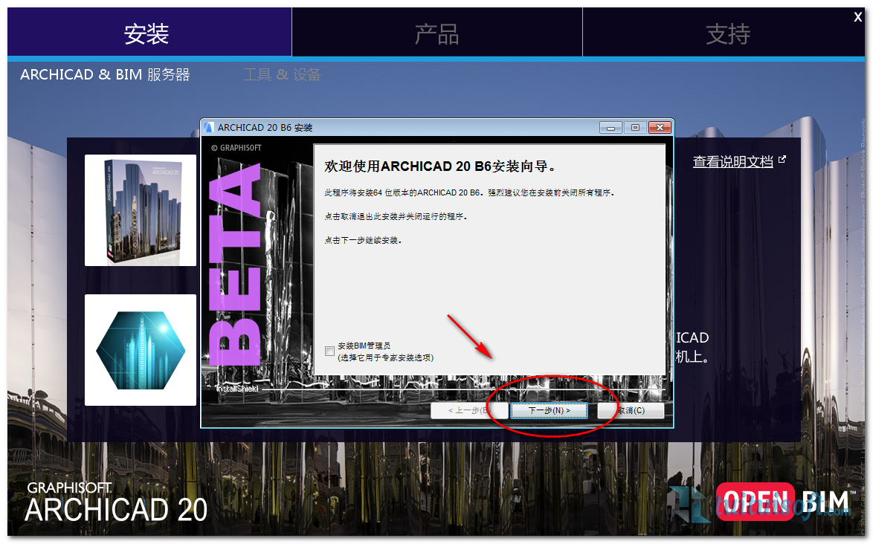873x544 pixels.
Task: Close the ARCHICAD 20 B6 安装 dialog
Action: point(660,127)
